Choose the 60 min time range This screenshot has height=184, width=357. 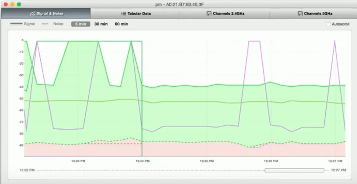pos(121,24)
